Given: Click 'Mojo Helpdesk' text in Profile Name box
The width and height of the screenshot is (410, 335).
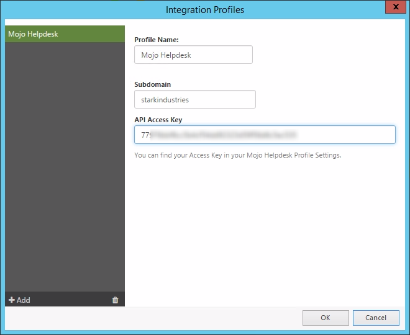Looking at the screenshot, I should coord(165,55).
